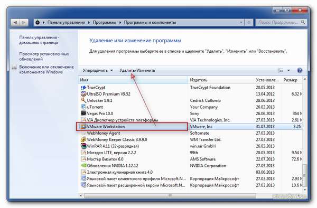Click the Обновления NVIDIA icon

coord(83,166)
